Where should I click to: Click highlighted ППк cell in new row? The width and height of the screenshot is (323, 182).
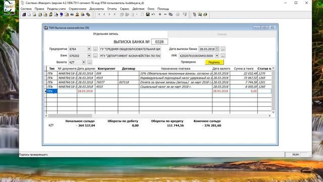point(52,91)
